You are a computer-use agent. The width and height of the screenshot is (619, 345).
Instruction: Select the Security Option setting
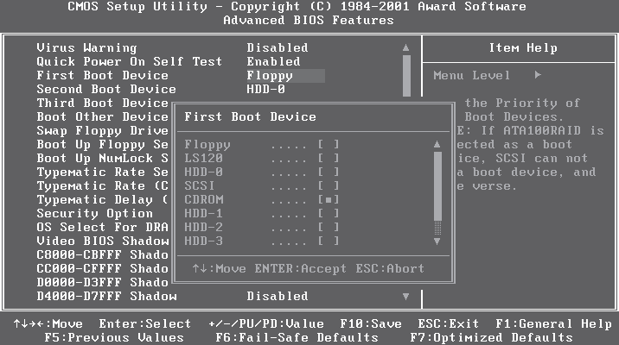pyautogui.click(x=94, y=213)
